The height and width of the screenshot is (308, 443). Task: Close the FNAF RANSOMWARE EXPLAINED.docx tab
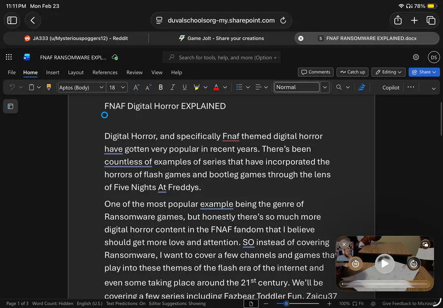click(301, 38)
